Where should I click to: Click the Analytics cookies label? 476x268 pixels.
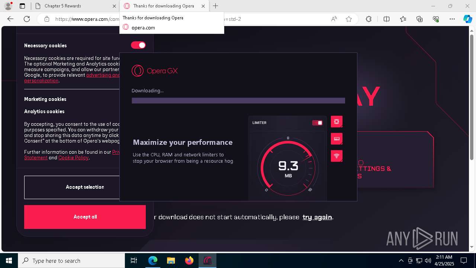[x=44, y=111]
